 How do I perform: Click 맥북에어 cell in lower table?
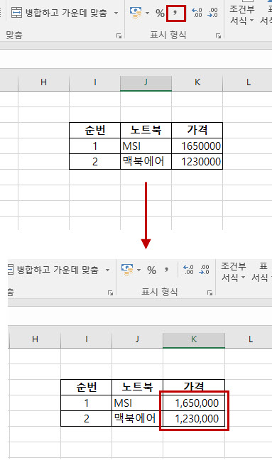(137, 418)
